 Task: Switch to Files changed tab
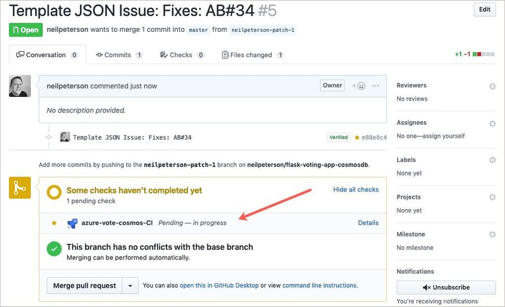(x=253, y=55)
